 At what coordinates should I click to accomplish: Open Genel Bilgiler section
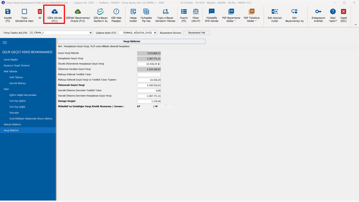click(11, 60)
